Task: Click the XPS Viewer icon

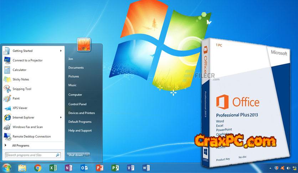Action: click(7, 108)
